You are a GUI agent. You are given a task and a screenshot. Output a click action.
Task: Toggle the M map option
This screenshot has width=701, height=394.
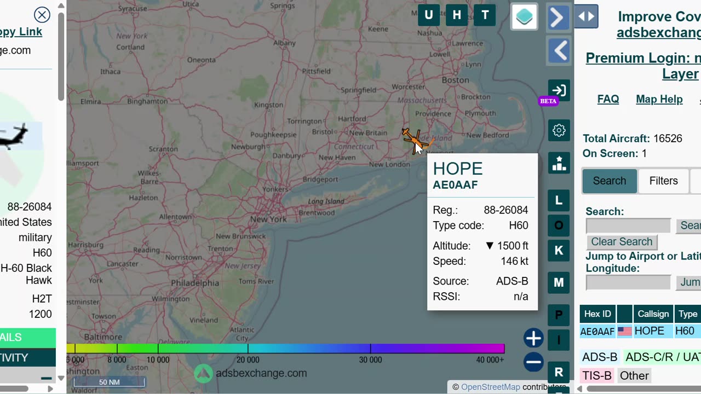pos(559,282)
